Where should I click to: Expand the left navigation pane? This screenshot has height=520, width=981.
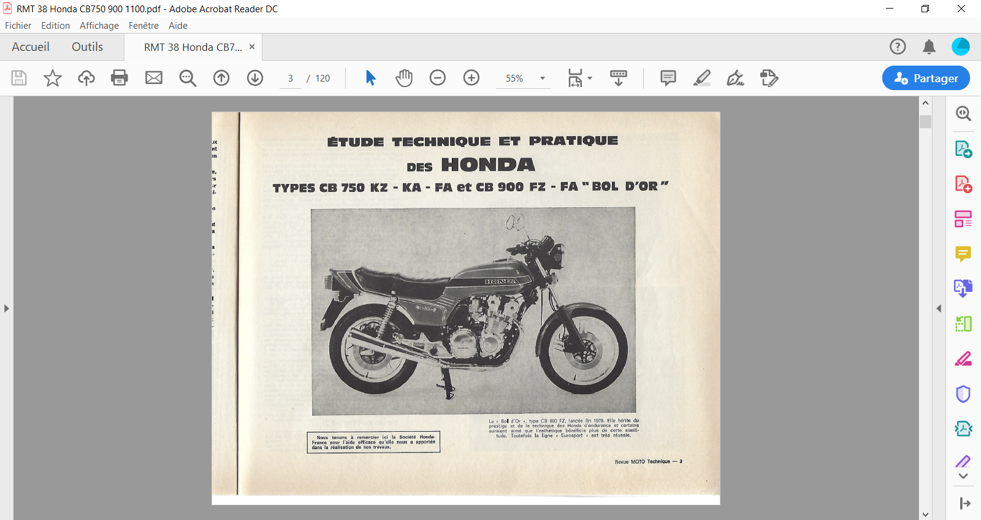coord(7,308)
